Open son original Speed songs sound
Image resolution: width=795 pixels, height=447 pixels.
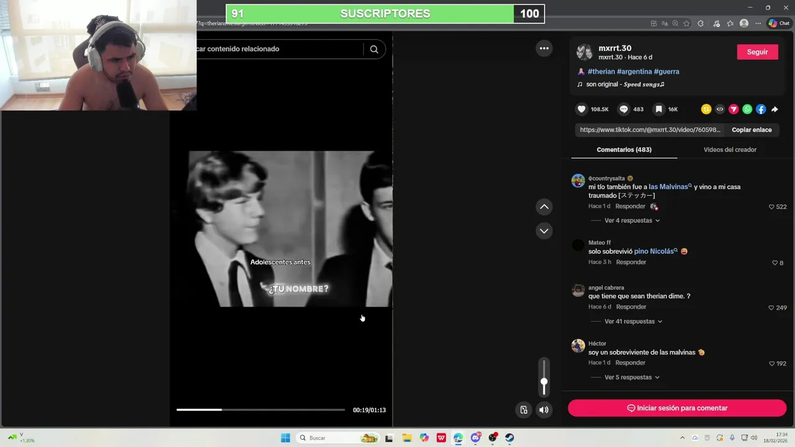625,84
